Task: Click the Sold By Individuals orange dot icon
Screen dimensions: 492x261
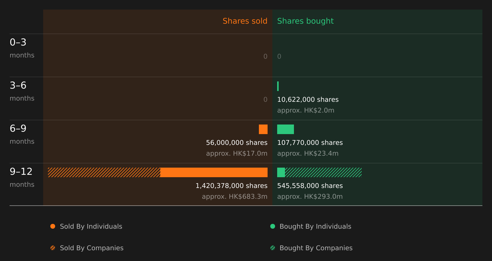Action: (53, 226)
